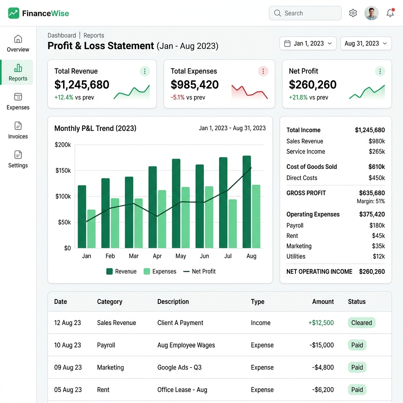Image resolution: width=403 pixels, height=403 pixels.
Task: Click the "Payroll" summary line item
Action: pos(336,226)
